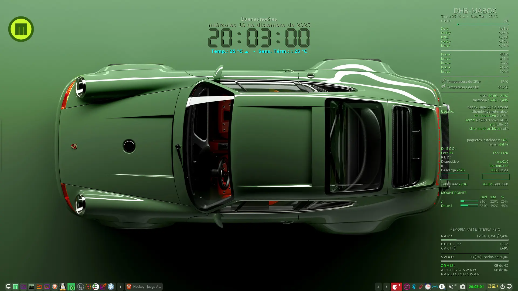The height and width of the screenshot is (291, 518).
Task: Click the large Mabox logo on desktop
Action: click(21, 29)
